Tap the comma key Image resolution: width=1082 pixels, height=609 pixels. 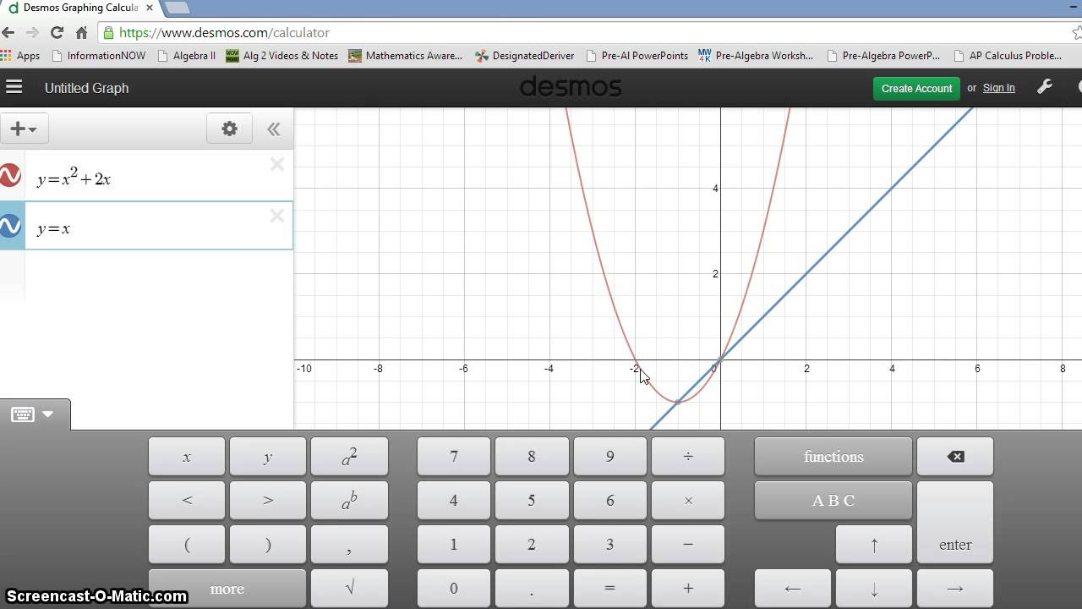pos(349,545)
